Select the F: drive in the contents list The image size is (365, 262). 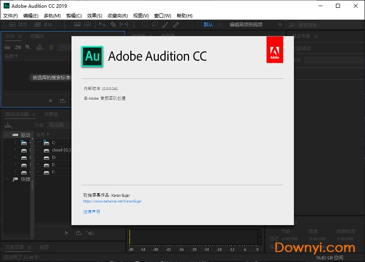pos(45,172)
